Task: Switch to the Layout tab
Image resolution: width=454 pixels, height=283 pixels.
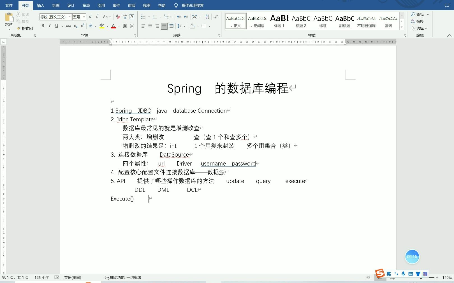Action: [x=86, y=5]
